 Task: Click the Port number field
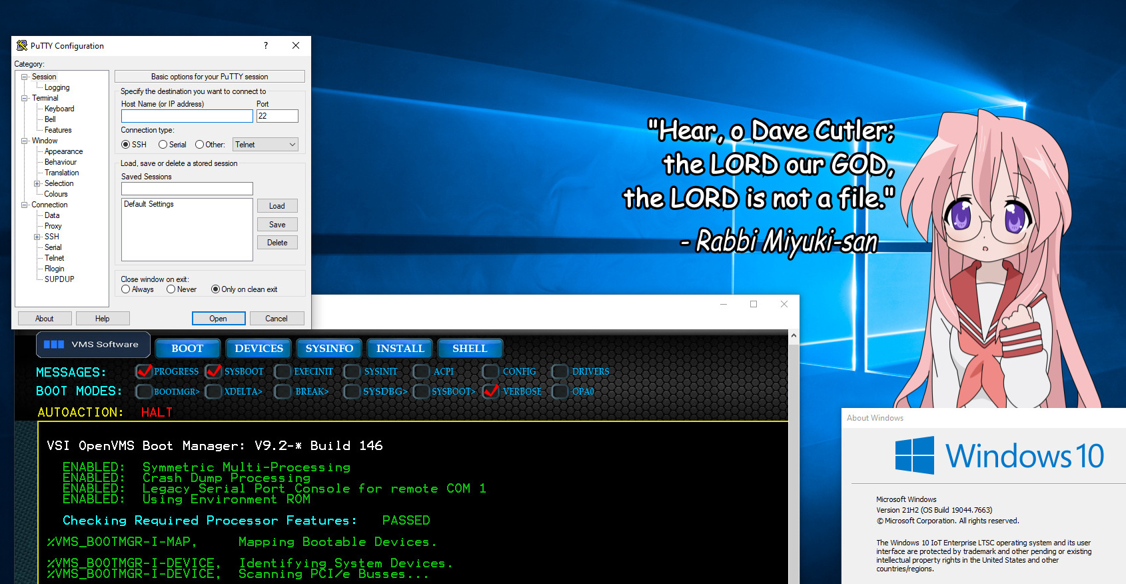click(x=277, y=116)
